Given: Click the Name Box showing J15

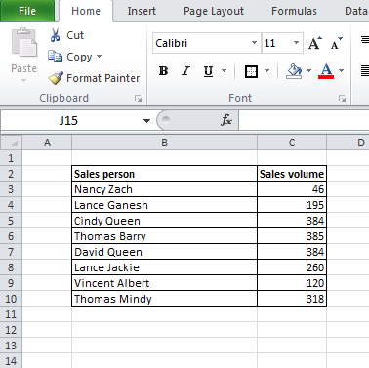Looking at the screenshot, I should pos(68,121).
